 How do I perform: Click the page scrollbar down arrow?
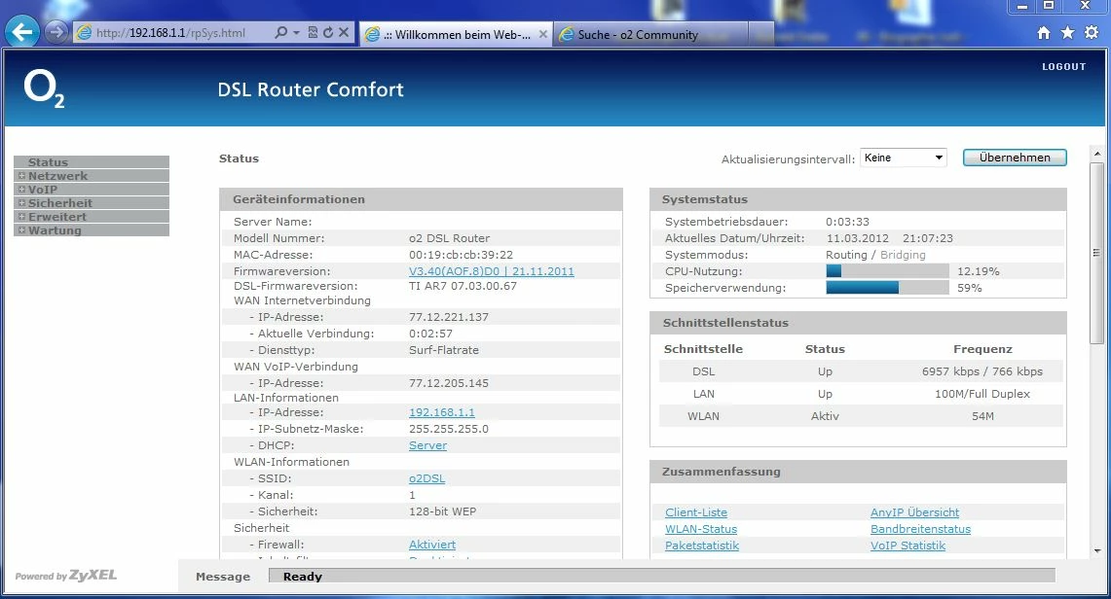(1096, 551)
